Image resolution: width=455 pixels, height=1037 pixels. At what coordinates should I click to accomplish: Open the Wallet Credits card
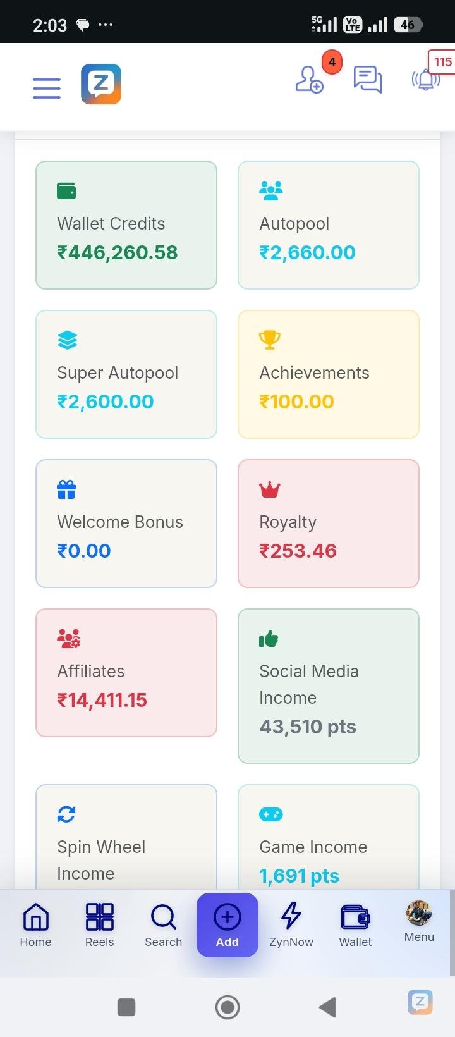(126, 225)
